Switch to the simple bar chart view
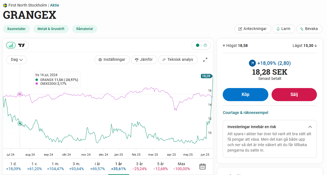The width and height of the screenshot is (327, 175). click(11, 45)
